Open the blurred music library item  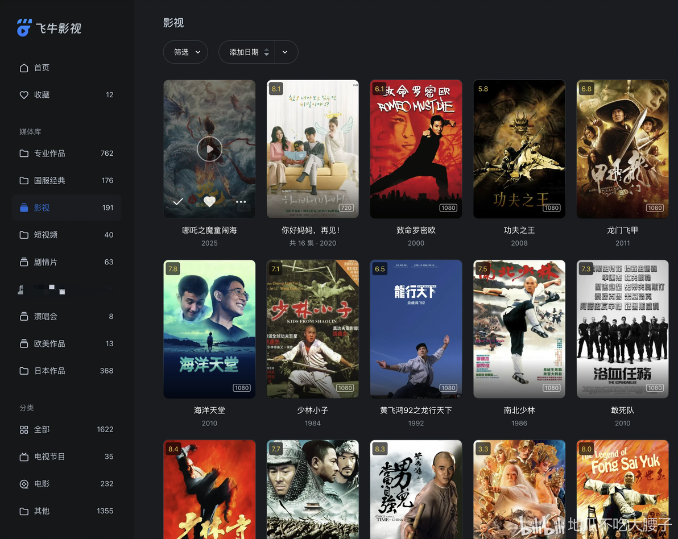click(x=67, y=289)
